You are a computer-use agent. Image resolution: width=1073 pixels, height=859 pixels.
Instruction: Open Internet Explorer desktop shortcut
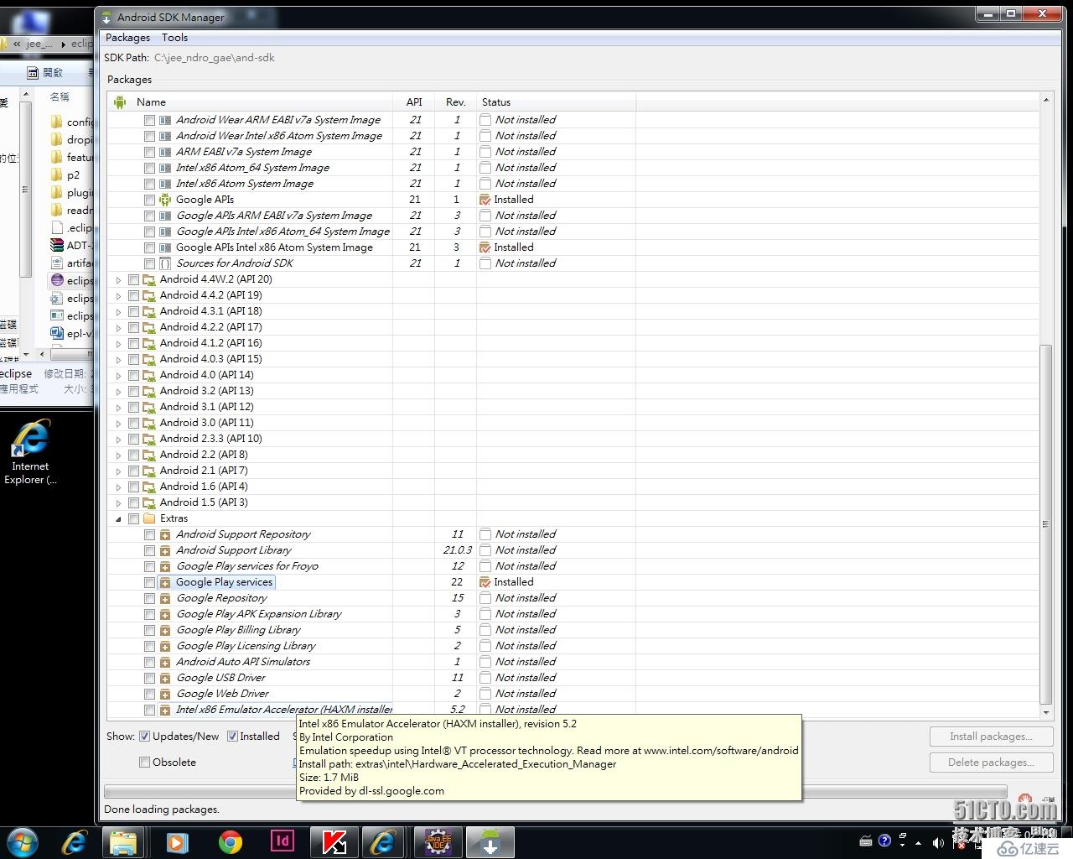30,451
